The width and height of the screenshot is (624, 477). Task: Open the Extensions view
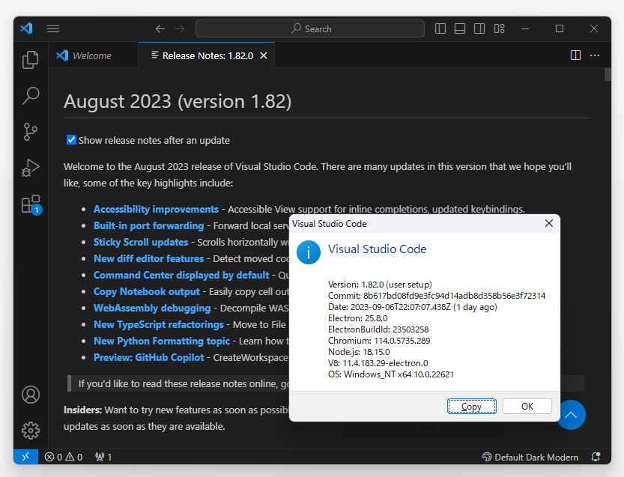point(30,204)
